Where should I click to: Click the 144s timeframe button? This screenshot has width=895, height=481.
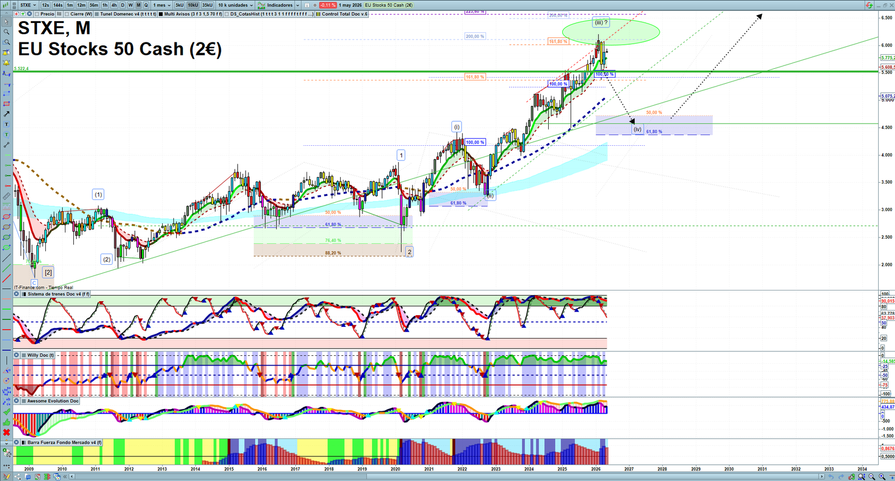(58, 5)
